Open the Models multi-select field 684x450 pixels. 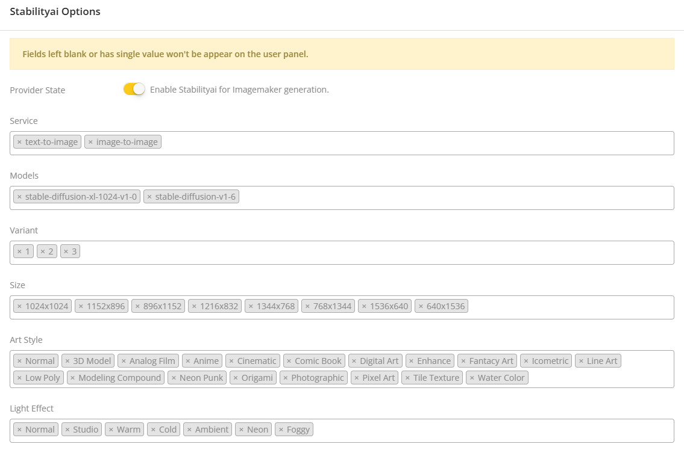tap(452, 197)
